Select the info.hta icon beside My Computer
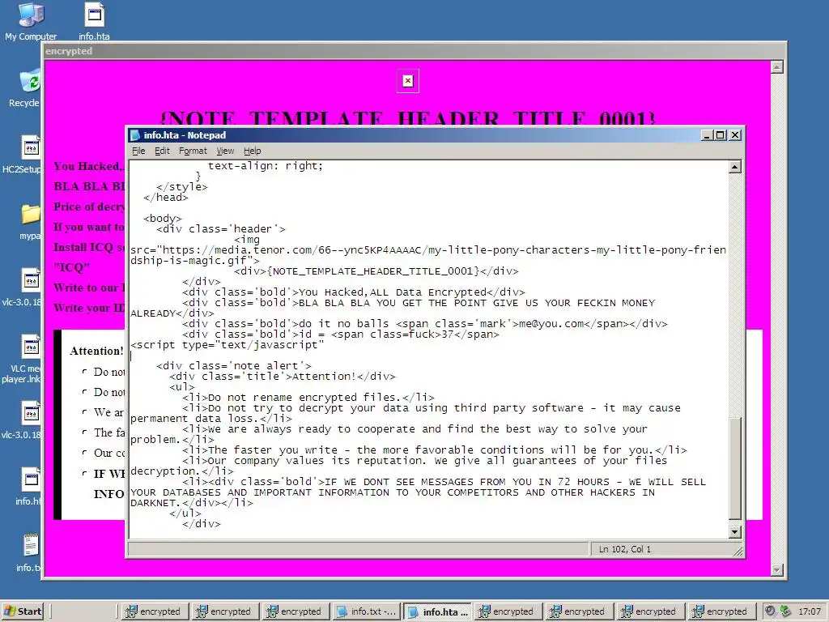 [94, 21]
